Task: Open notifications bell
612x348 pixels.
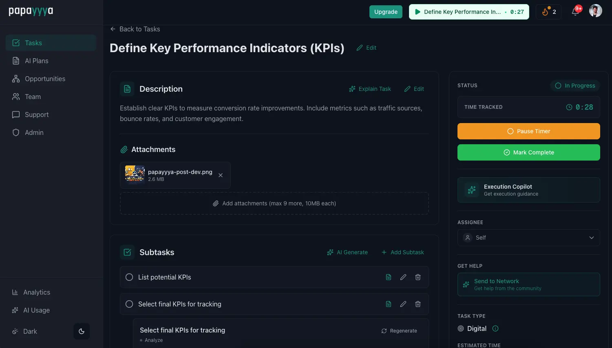Action: pyautogui.click(x=575, y=12)
